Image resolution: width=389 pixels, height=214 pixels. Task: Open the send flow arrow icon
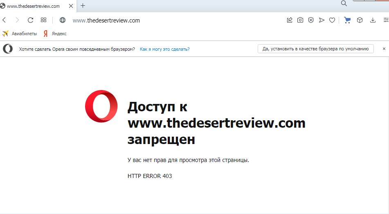[x=322, y=20]
